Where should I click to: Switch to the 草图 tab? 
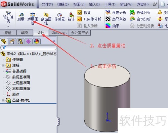coord(25,33)
